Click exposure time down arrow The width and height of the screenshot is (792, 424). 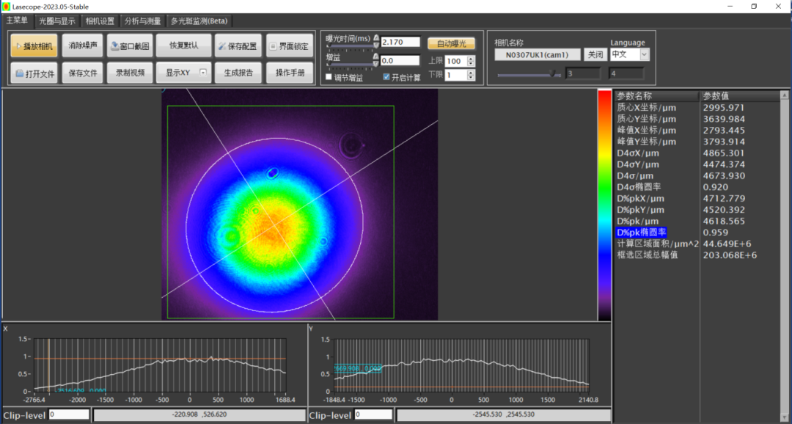(x=376, y=45)
